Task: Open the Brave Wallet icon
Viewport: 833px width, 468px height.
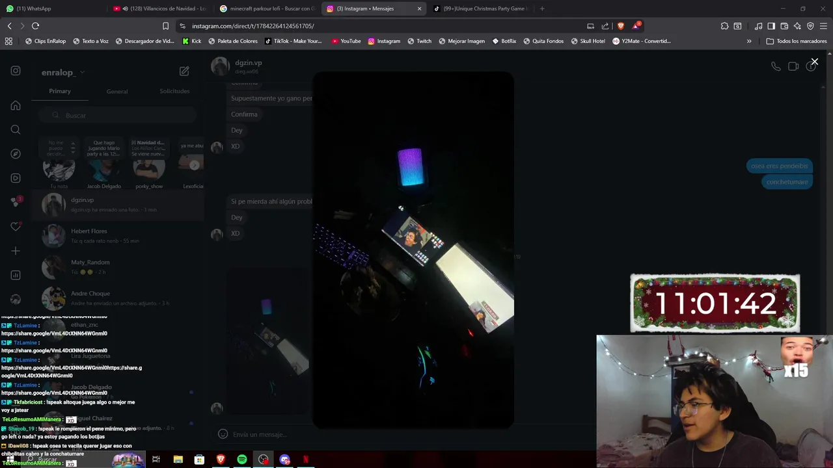Action: [x=784, y=26]
